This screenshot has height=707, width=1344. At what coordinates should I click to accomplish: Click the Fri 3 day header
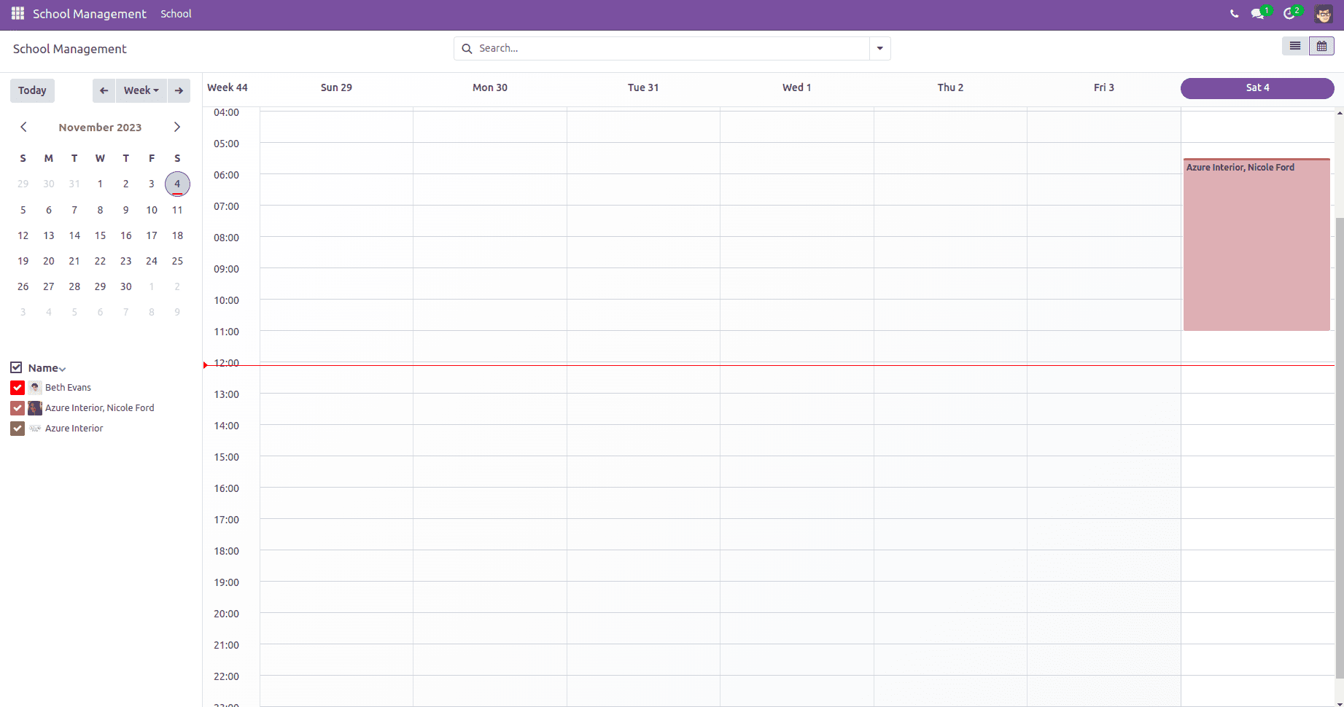pyautogui.click(x=1104, y=87)
